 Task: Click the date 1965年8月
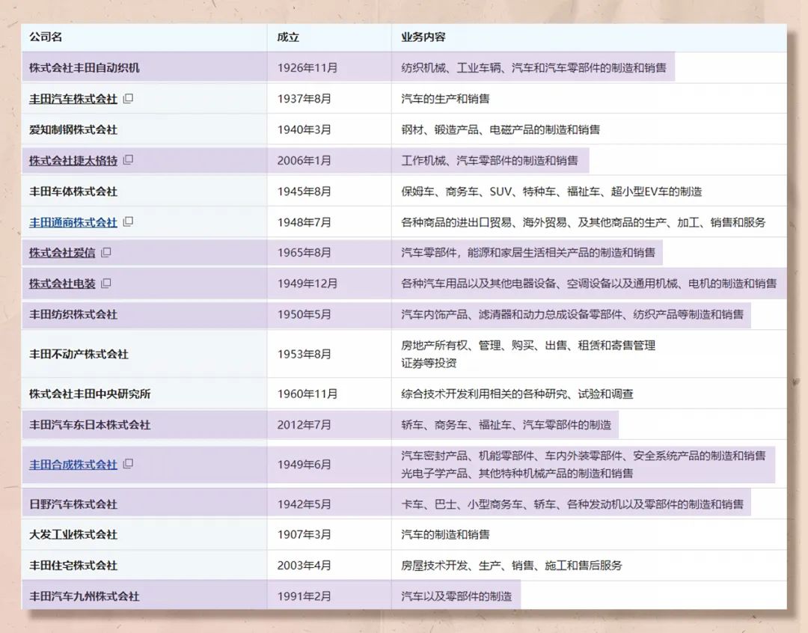pos(304,253)
